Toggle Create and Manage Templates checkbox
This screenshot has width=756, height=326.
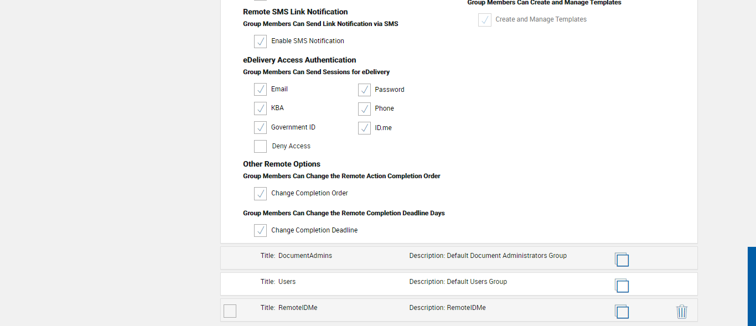pos(485,20)
